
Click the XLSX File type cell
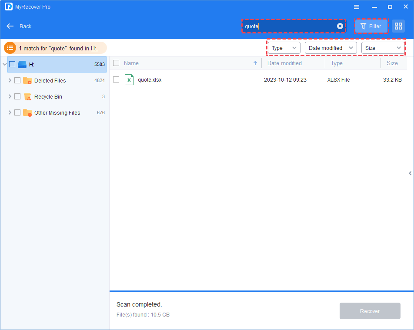click(338, 79)
